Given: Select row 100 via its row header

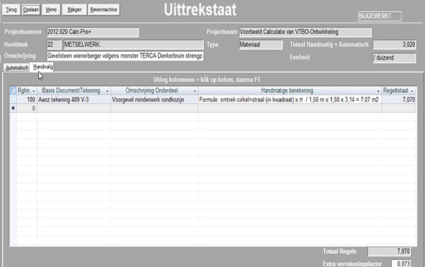Looking at the screenshot, I should click(x=11, y=99).
